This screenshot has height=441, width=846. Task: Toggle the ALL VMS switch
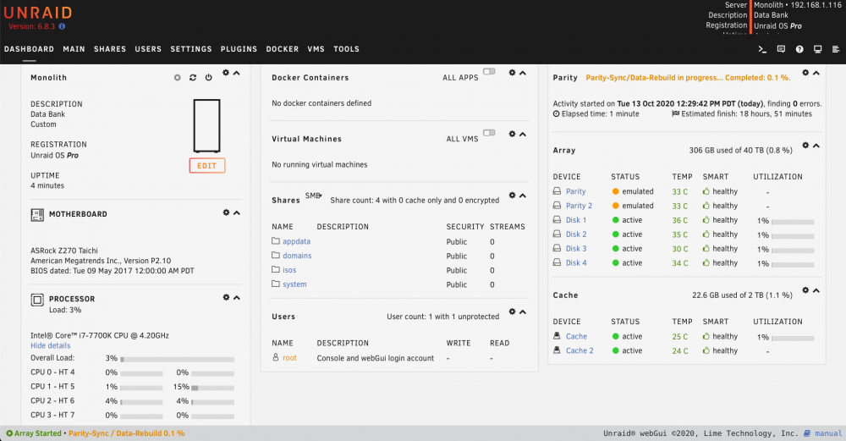pyautogui.click(x=489, y=133)
